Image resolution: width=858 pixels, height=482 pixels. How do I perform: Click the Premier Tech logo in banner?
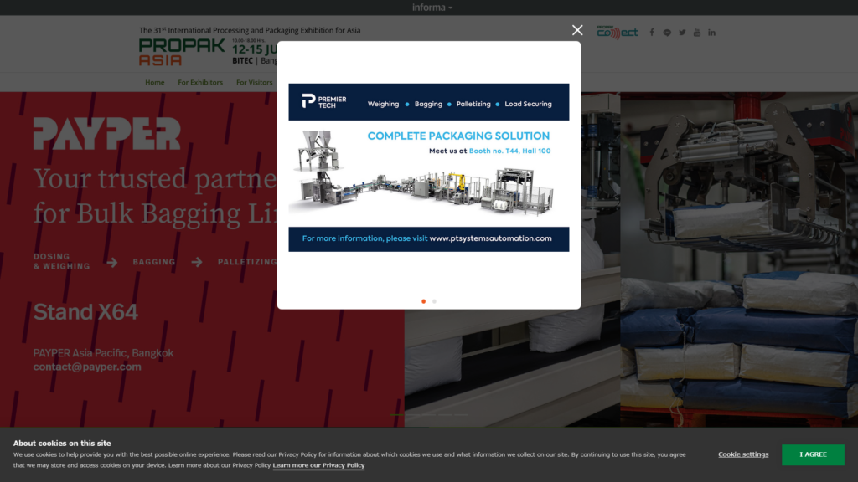[x=324, y=101]
